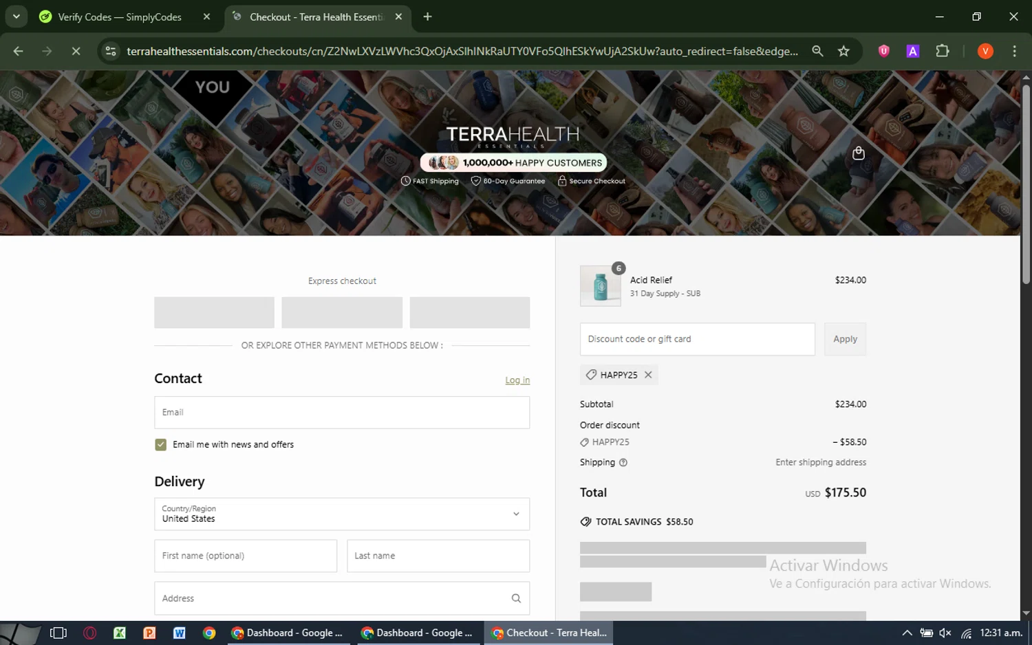Screen dimensions: 1032x645
Task: Open the 12:31 a.m. clock
Action: pyautogui.click(x=1001, y=633)
